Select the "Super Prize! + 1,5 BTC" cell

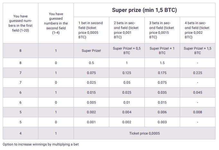click(197, 51)
